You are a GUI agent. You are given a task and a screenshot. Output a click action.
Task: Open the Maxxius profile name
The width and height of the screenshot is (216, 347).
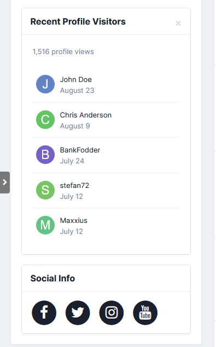click(74, 220)
